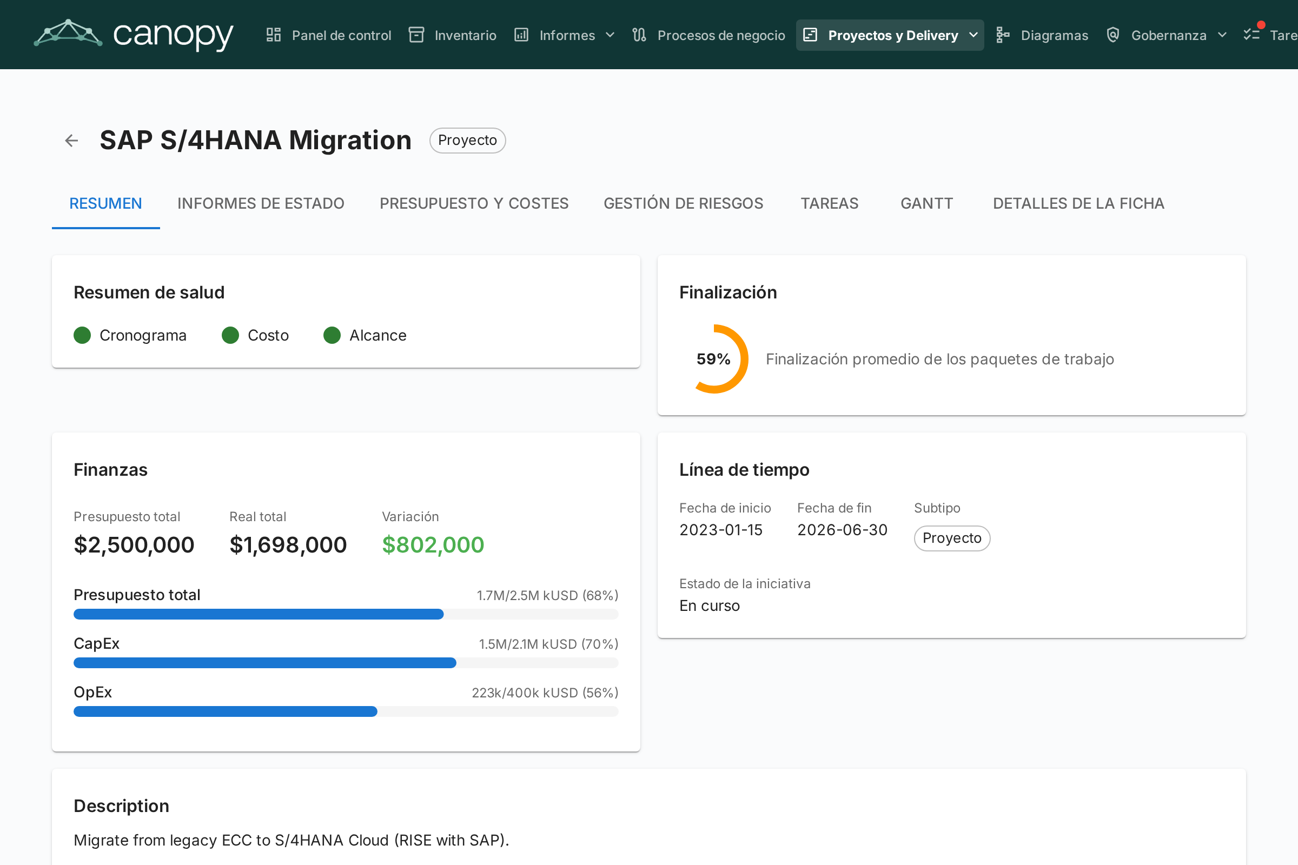Image resolution: width=1298 pixels, height=865 pixels.
Task: Click the Proyecto chip beside the title
Action: (467, 140)
